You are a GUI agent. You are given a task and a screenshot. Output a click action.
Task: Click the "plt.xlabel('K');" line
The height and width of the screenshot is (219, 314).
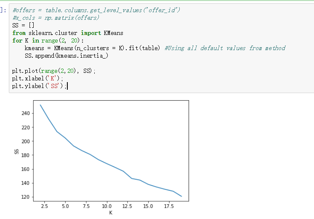(37, 78)
